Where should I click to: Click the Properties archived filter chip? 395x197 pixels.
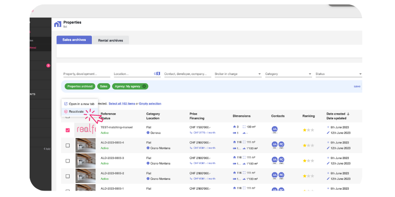80,86
